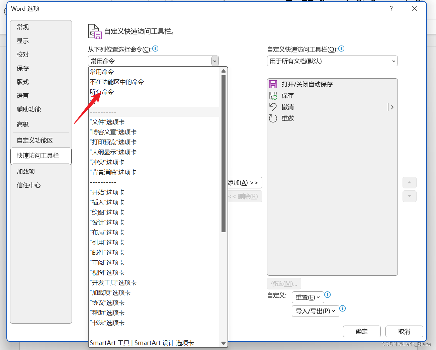436x350 pixels.
Task: Choose “大纲显示”选项卡 entry
Action: 154,152
